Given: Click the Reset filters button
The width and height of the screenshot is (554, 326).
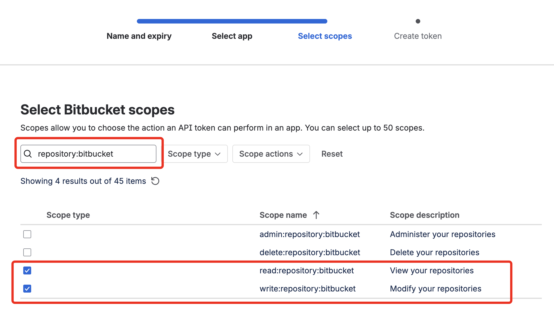Looking at the screenshot, I should (x=332, y=154).
